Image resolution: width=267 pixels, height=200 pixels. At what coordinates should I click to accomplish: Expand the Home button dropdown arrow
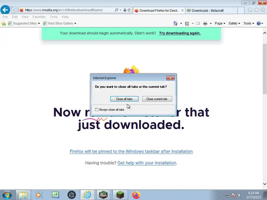[181, 23]
